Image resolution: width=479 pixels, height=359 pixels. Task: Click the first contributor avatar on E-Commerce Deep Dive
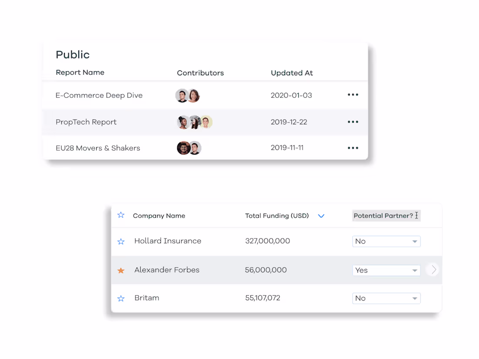[182, 95]
